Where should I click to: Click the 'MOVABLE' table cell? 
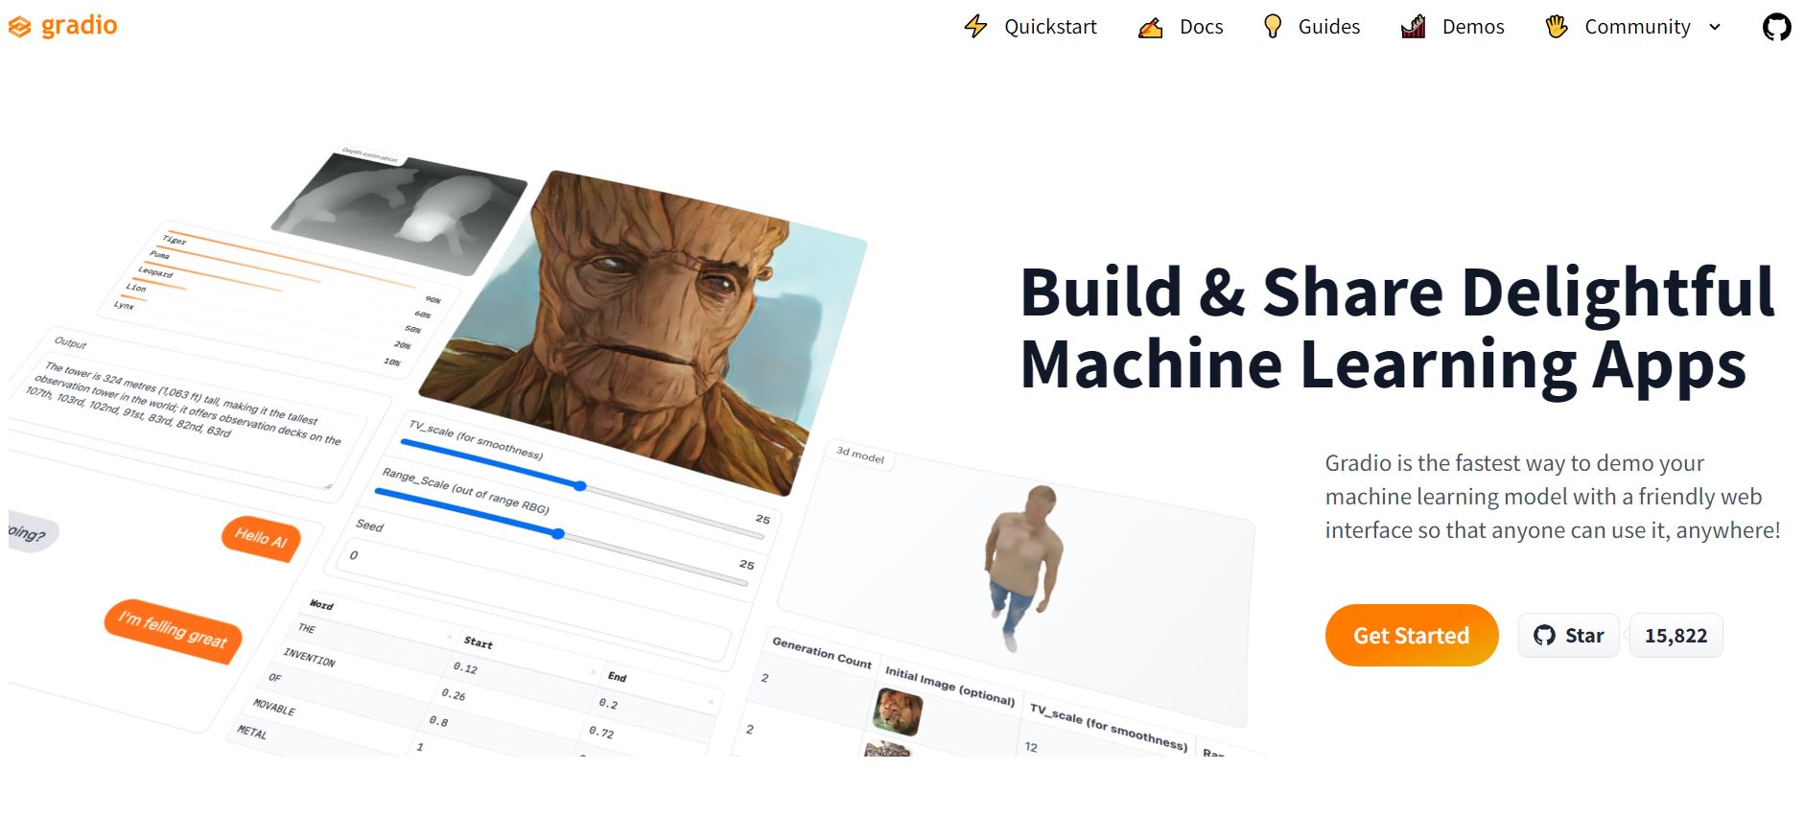[274, 708]
